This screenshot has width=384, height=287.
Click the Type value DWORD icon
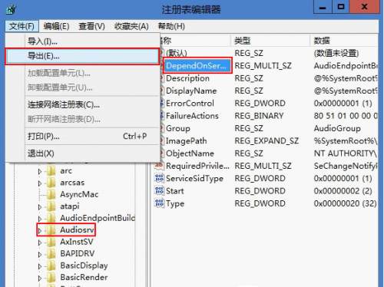[159, 203]
